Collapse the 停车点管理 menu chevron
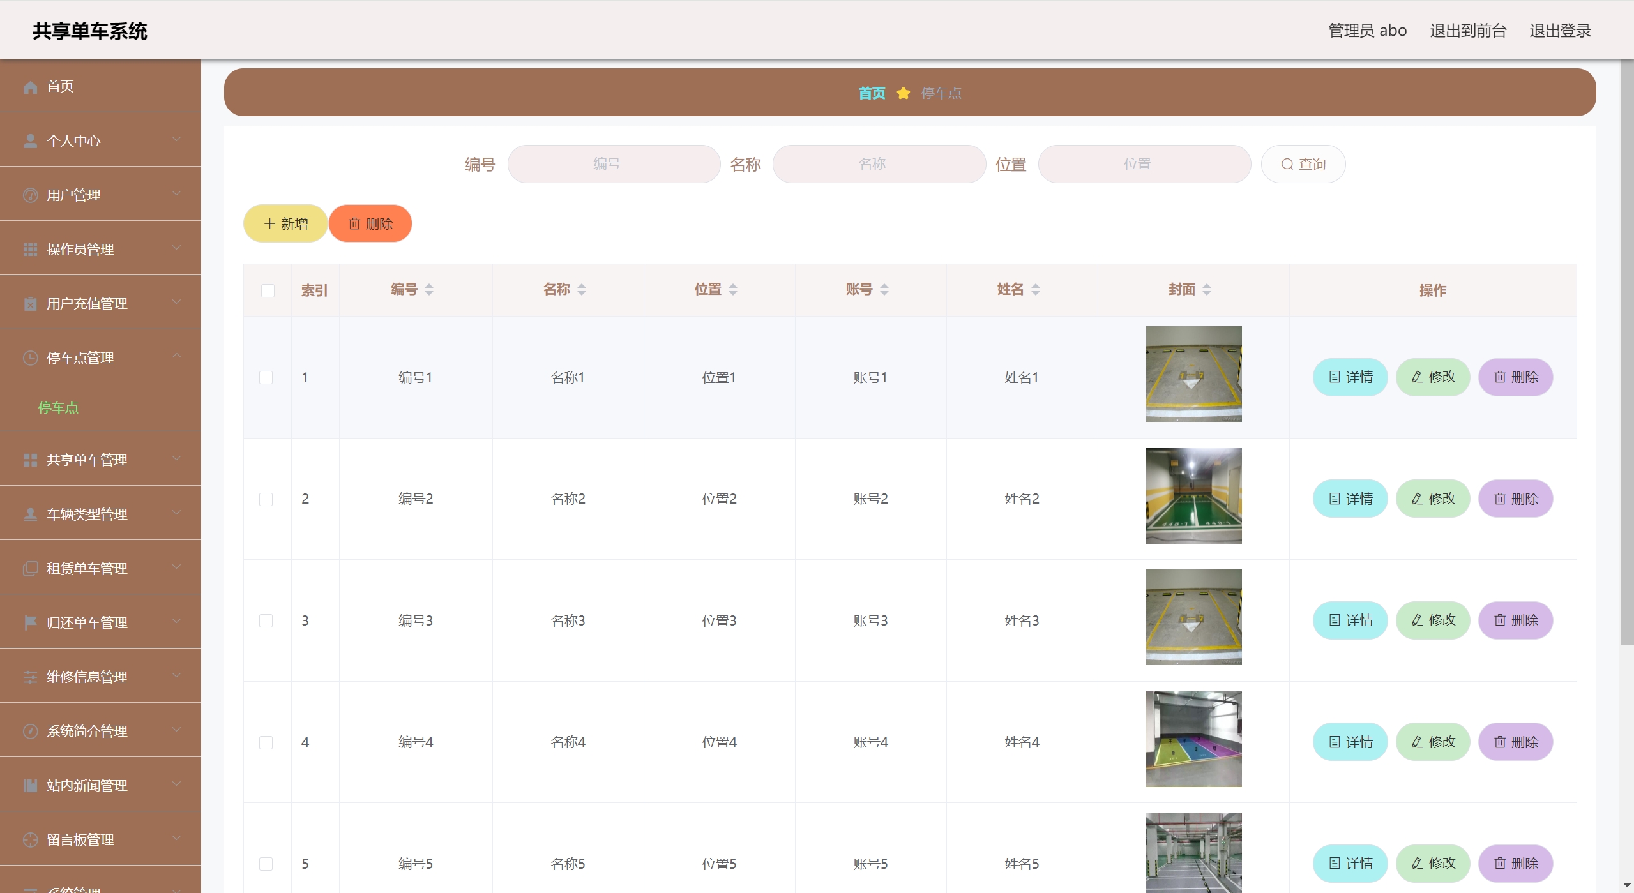The height and width of the screenshot is (893, 1634). click(177, 356)
